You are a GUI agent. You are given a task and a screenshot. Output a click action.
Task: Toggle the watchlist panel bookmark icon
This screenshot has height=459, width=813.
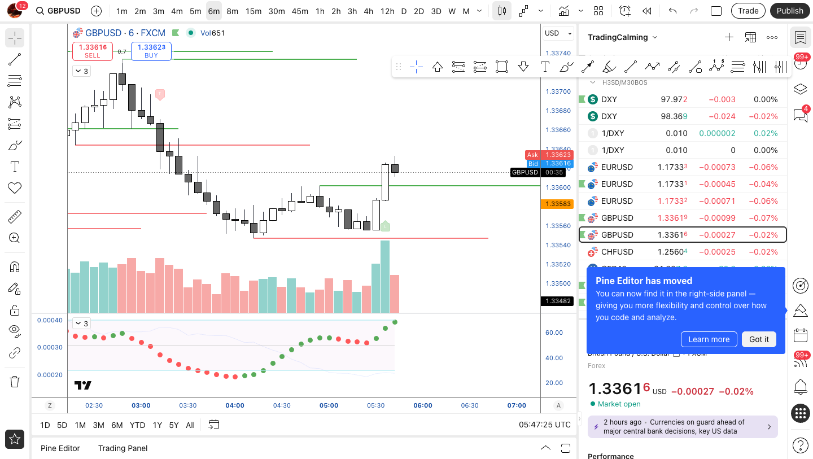point(800,37)
